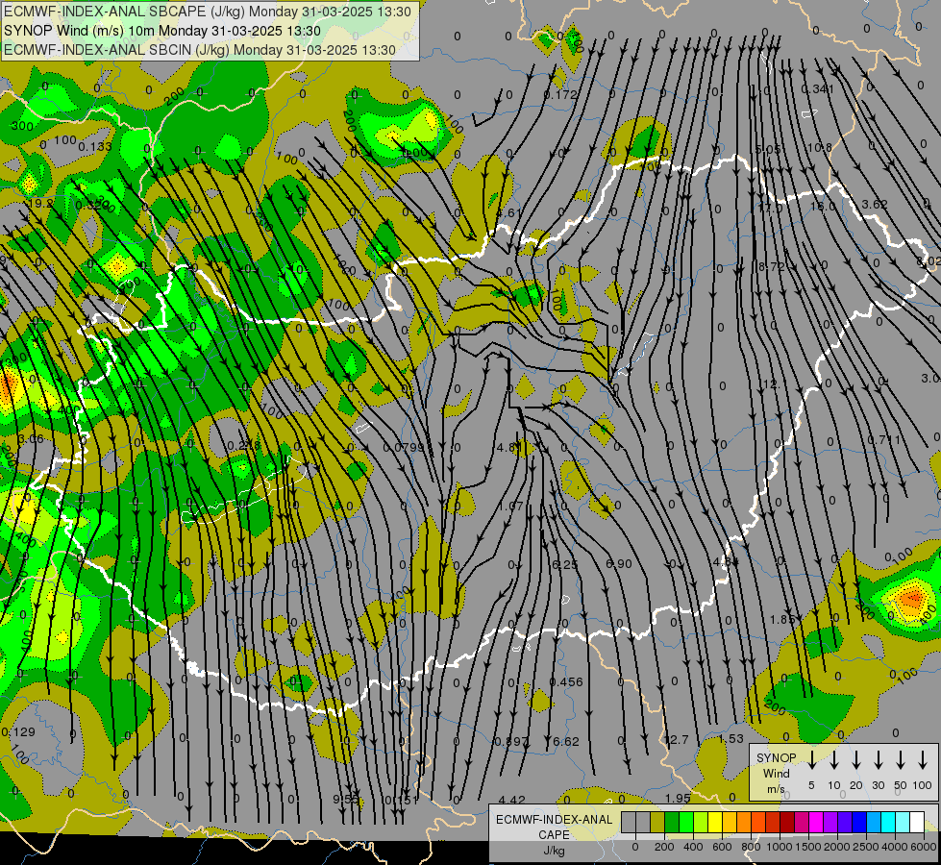Click the 30 m/s wind arrow in legend

coord(878,760)
